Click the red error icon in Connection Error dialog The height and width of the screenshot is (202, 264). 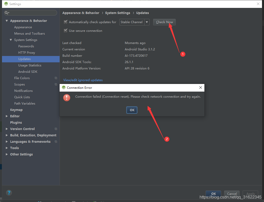pyautogui.click(x=67, y=98)
